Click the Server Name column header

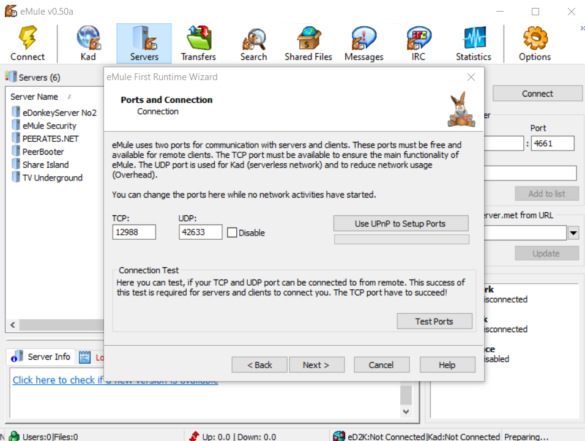(x=35, y=97)
